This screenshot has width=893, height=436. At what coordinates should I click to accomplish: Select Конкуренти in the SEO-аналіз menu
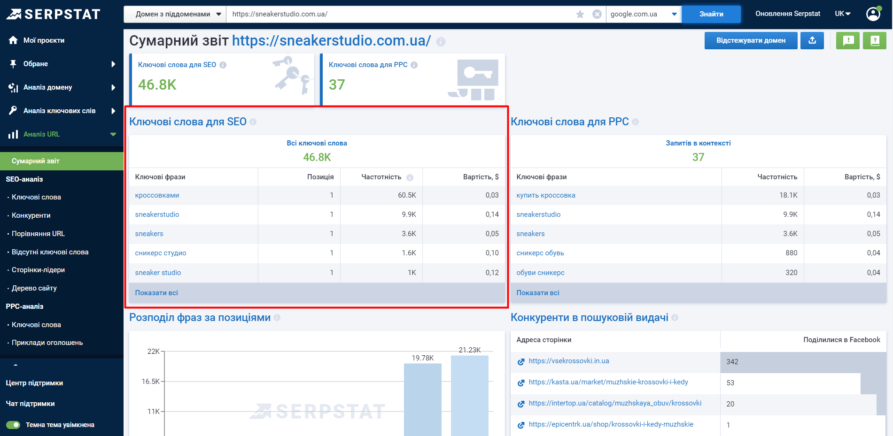tap(31, 215)
